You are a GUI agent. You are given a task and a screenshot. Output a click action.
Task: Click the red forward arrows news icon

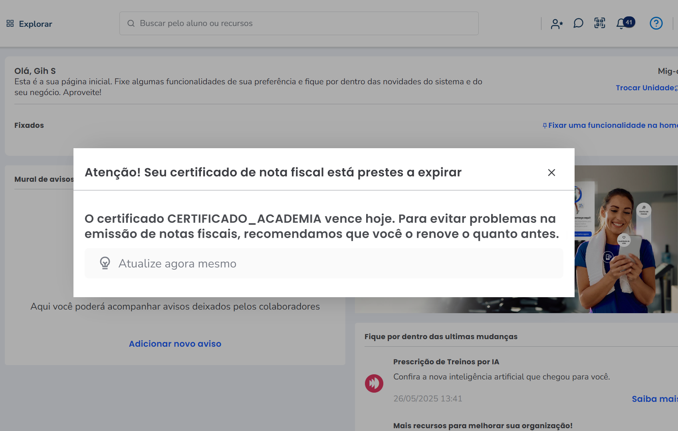[374, 383]
